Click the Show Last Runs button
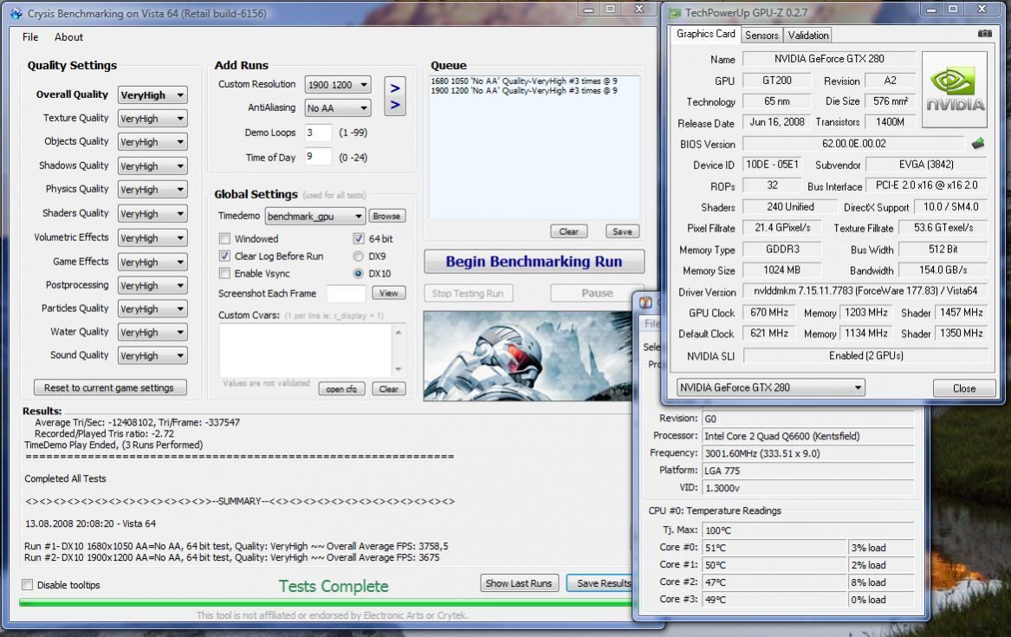Screen dimensions: 1011x637 [519, 583]
